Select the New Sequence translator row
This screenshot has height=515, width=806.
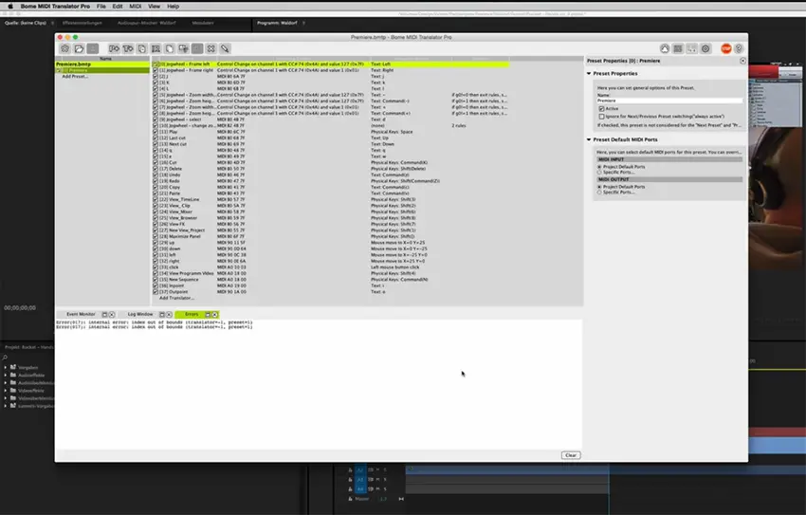coord(331,280)
